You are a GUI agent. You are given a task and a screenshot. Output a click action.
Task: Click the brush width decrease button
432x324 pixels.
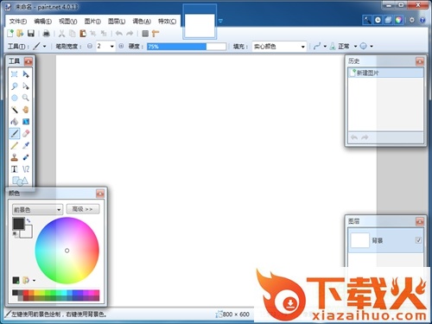pos(90,46)
